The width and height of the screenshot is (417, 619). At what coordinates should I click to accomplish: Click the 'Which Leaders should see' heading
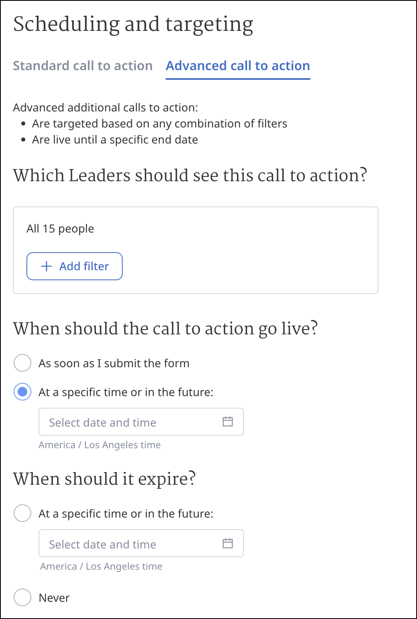pyautogui.click(x=190, y=176)
